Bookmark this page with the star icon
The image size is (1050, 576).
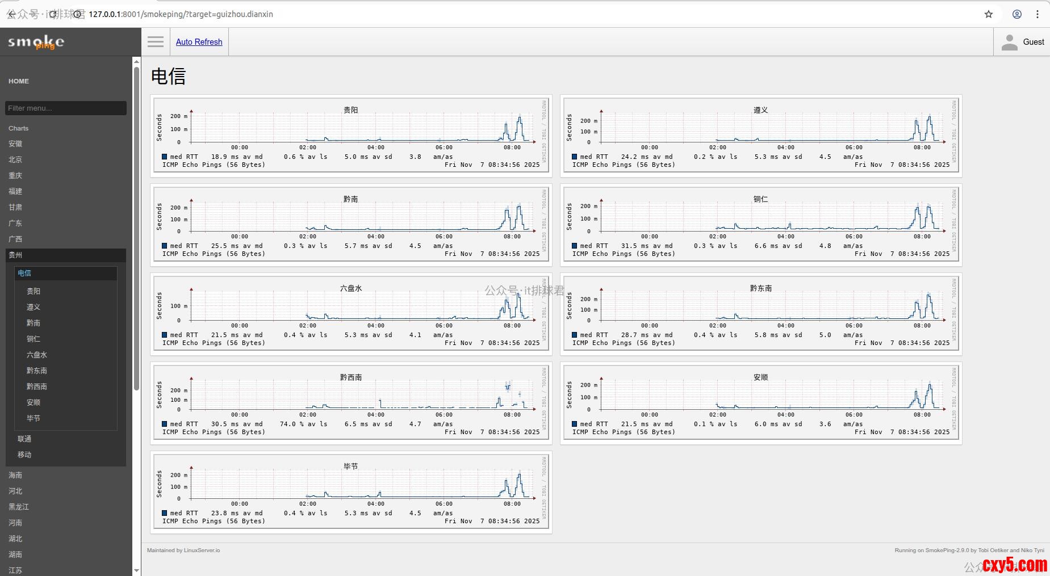(x=989, y=14)
